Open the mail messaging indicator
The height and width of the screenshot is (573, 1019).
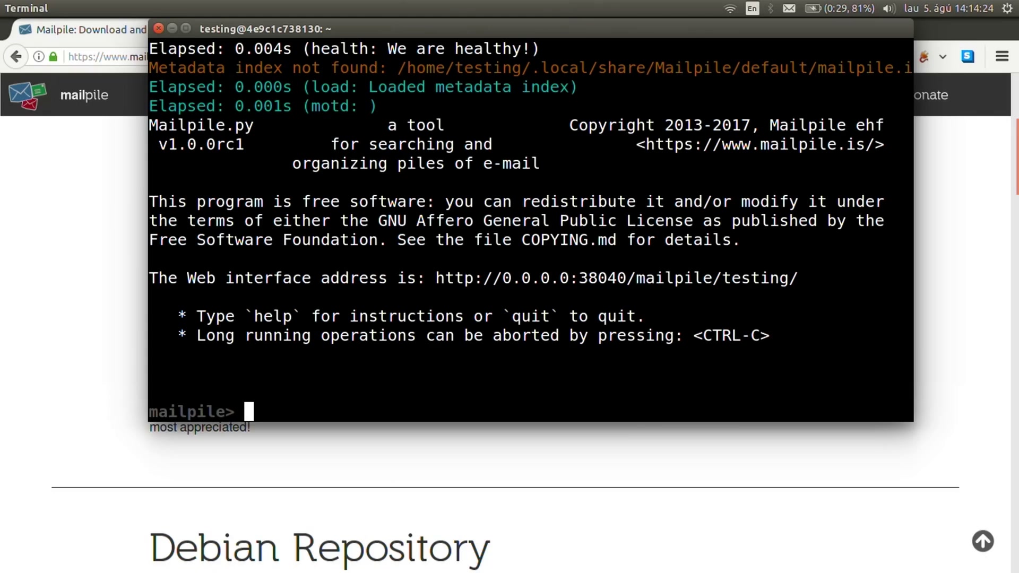pyautogui.click(x=789, y=8)
